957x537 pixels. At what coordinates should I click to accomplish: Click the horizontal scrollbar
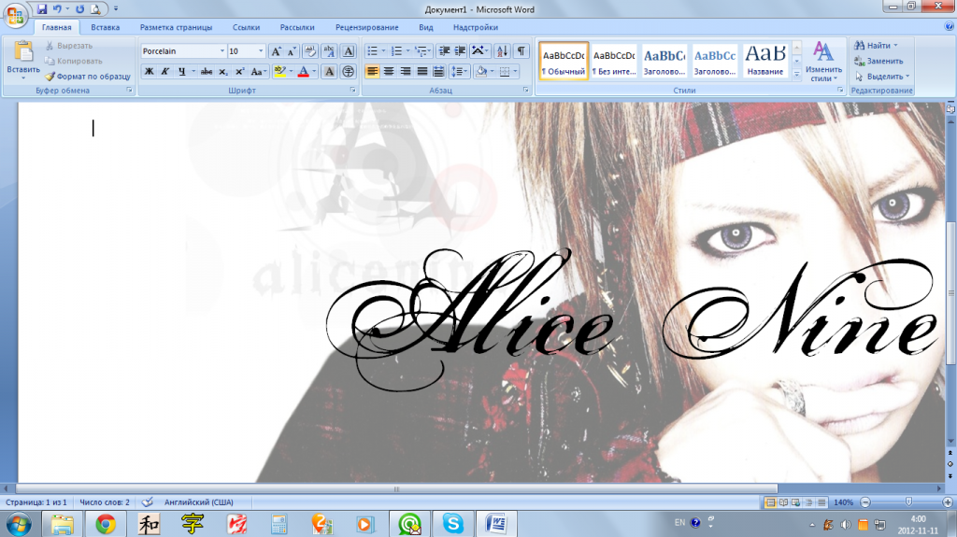coord(396,488)
